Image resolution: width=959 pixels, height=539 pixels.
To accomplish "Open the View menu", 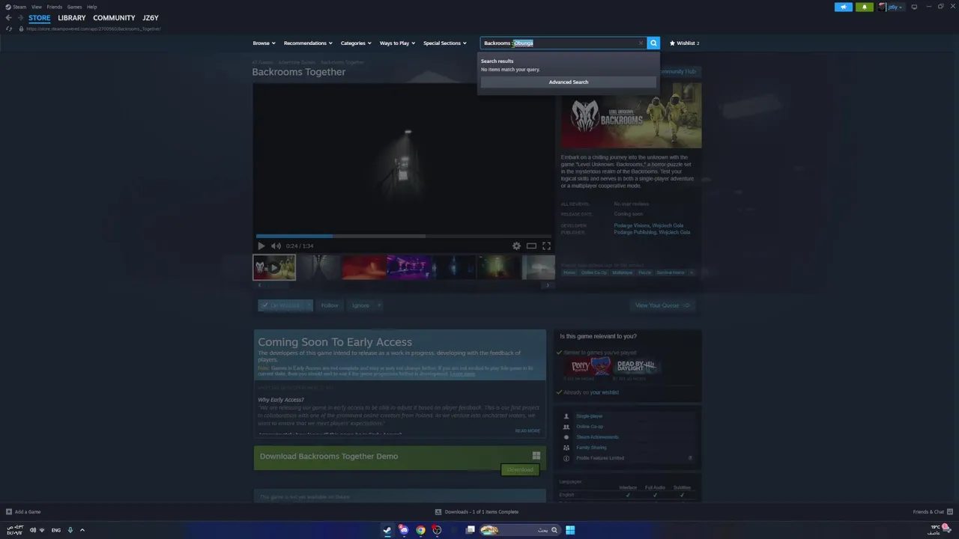I will (x=36, y=7).
